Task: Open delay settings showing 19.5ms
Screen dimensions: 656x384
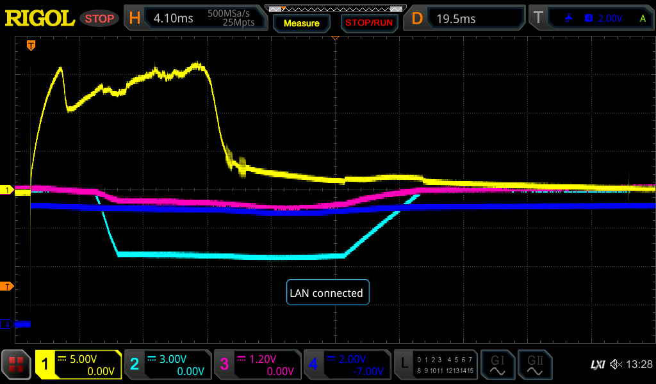Action: tap(465, 19)
